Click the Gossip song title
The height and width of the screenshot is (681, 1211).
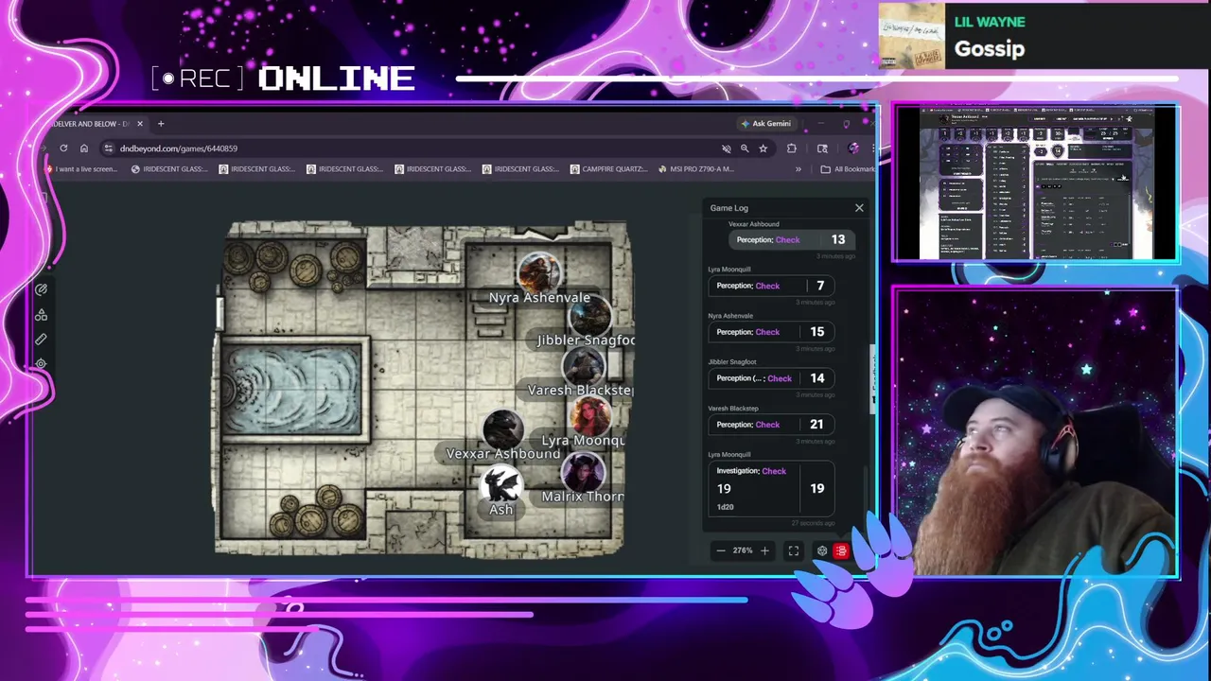990,49
